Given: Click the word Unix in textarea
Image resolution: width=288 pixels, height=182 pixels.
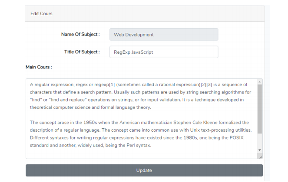Looking at the screenshot, I should click(x=195, y=130).
